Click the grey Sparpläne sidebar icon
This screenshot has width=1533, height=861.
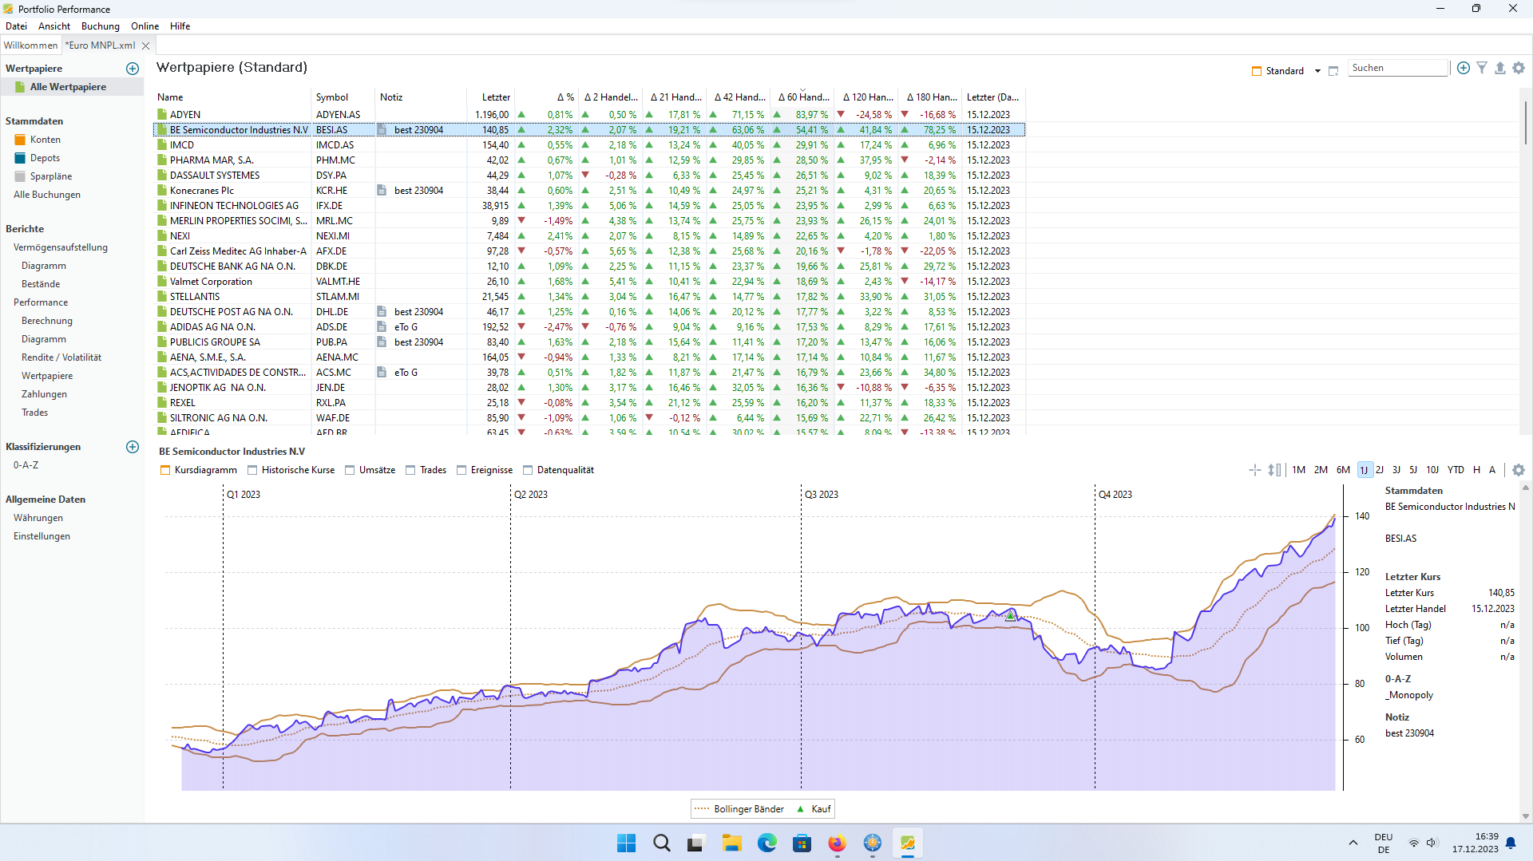pyautogui.click(x=20, y=176)
